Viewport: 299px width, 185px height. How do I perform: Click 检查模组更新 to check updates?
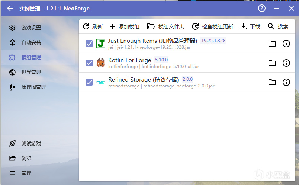tap(212, 26)
